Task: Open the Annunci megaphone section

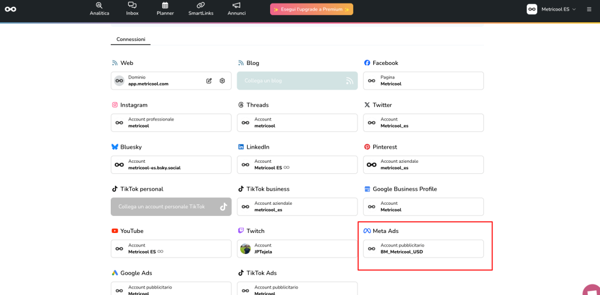Action: pos(237,9)
